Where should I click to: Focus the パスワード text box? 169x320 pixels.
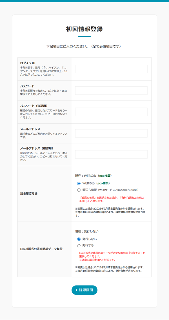111,91
